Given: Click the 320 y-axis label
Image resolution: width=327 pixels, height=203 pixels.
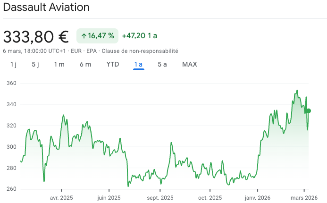Looking at the screenshot, I should point(11,126).
